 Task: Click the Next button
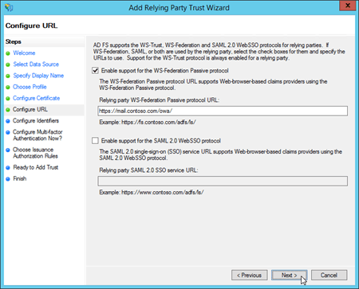(290, 275)
